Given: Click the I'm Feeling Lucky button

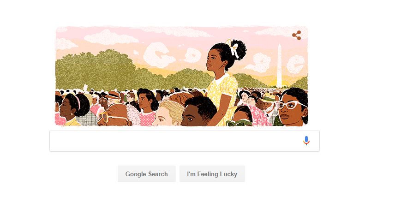Looking at the screenshot, I should 212,174.
